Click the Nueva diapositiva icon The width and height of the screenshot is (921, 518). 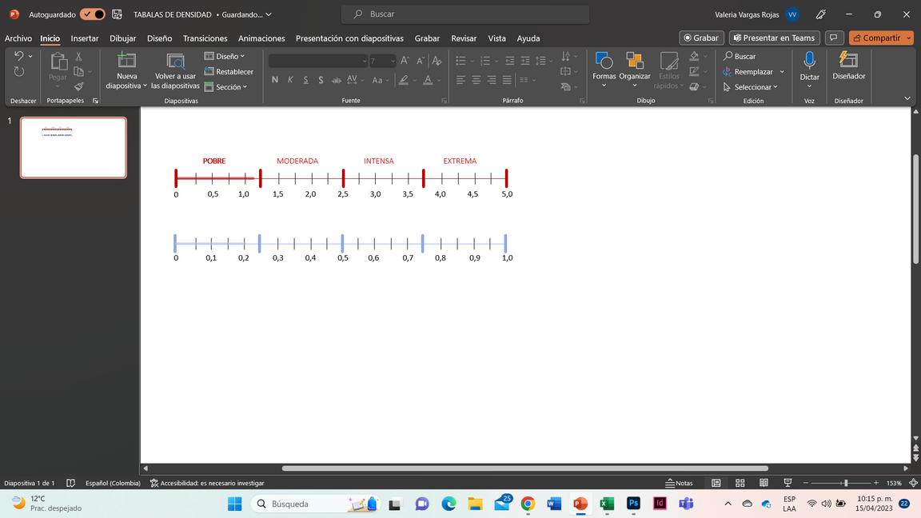(x=126, y=61)
